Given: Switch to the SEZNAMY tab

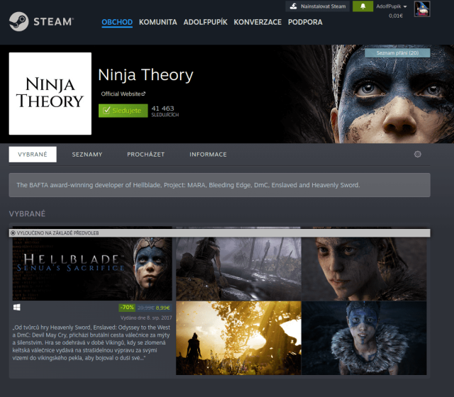Looking at the screenshot, I should click(x=87, y=155).
